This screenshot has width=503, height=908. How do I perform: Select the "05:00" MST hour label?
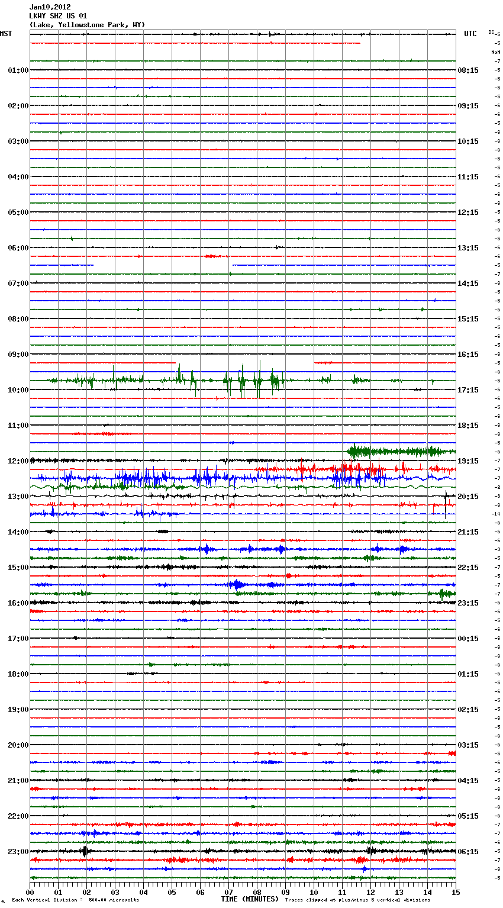click(x=18, y=212)
